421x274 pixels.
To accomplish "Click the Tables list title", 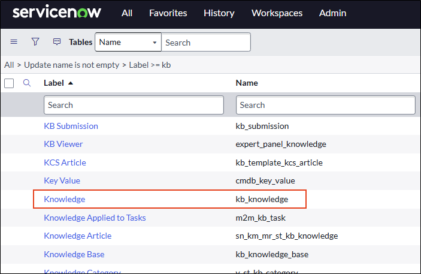I will click(81, 42).
